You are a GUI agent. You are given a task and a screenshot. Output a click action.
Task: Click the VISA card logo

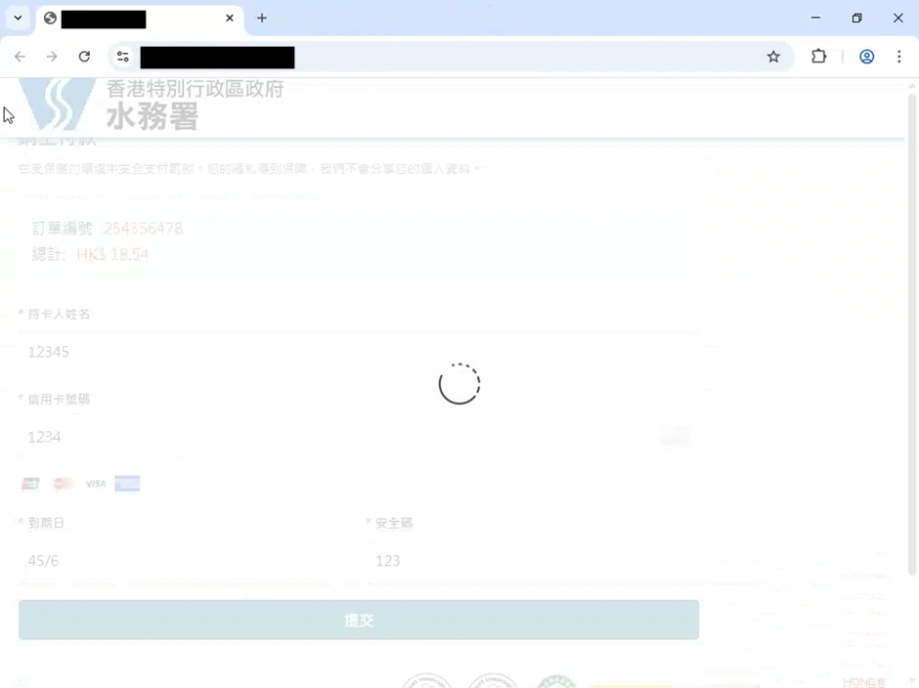(x=95, y=484)
